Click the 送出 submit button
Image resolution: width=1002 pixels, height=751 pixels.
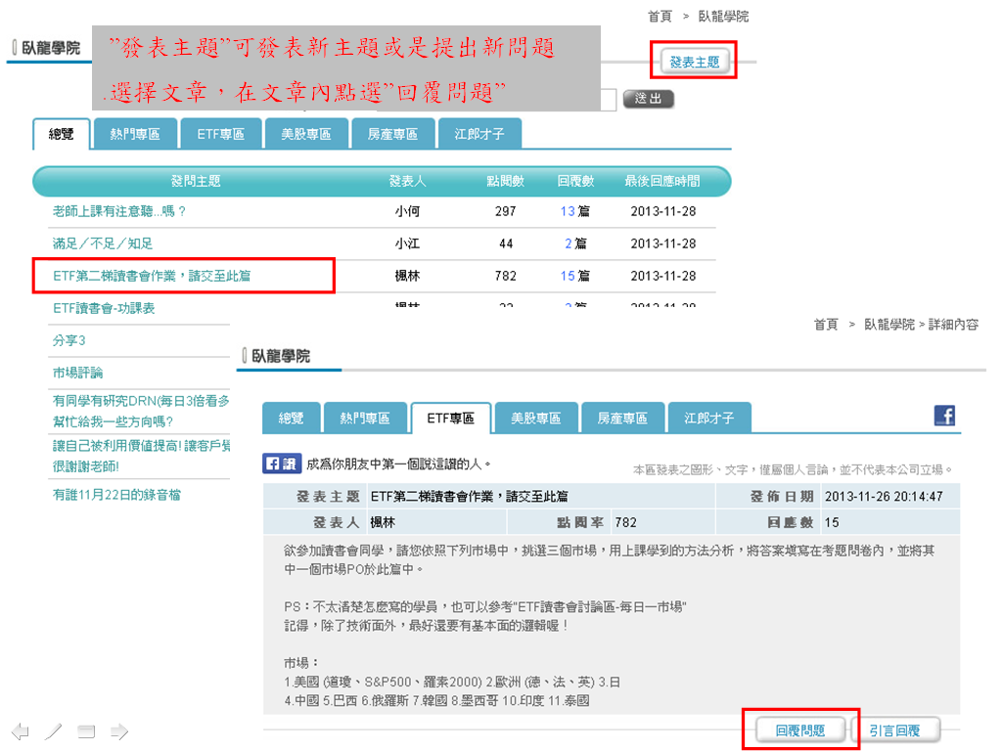[x=648, y=99]
